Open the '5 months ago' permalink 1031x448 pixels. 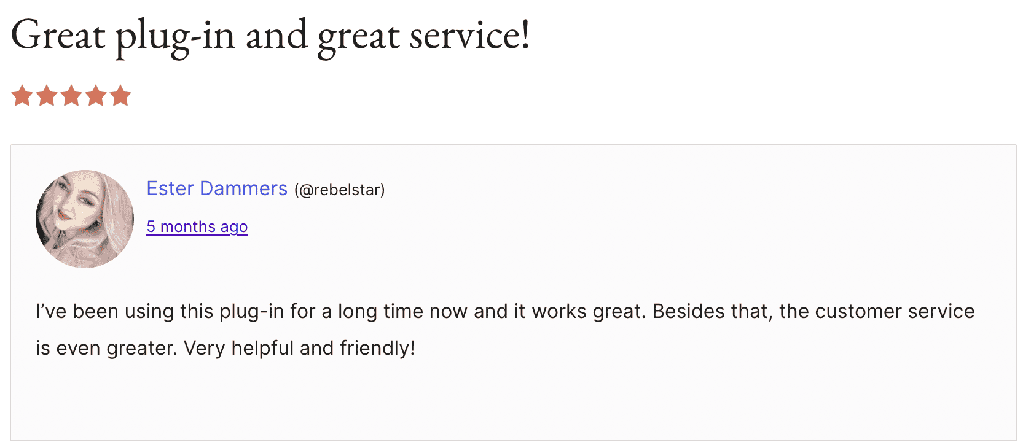coord(197,226)
